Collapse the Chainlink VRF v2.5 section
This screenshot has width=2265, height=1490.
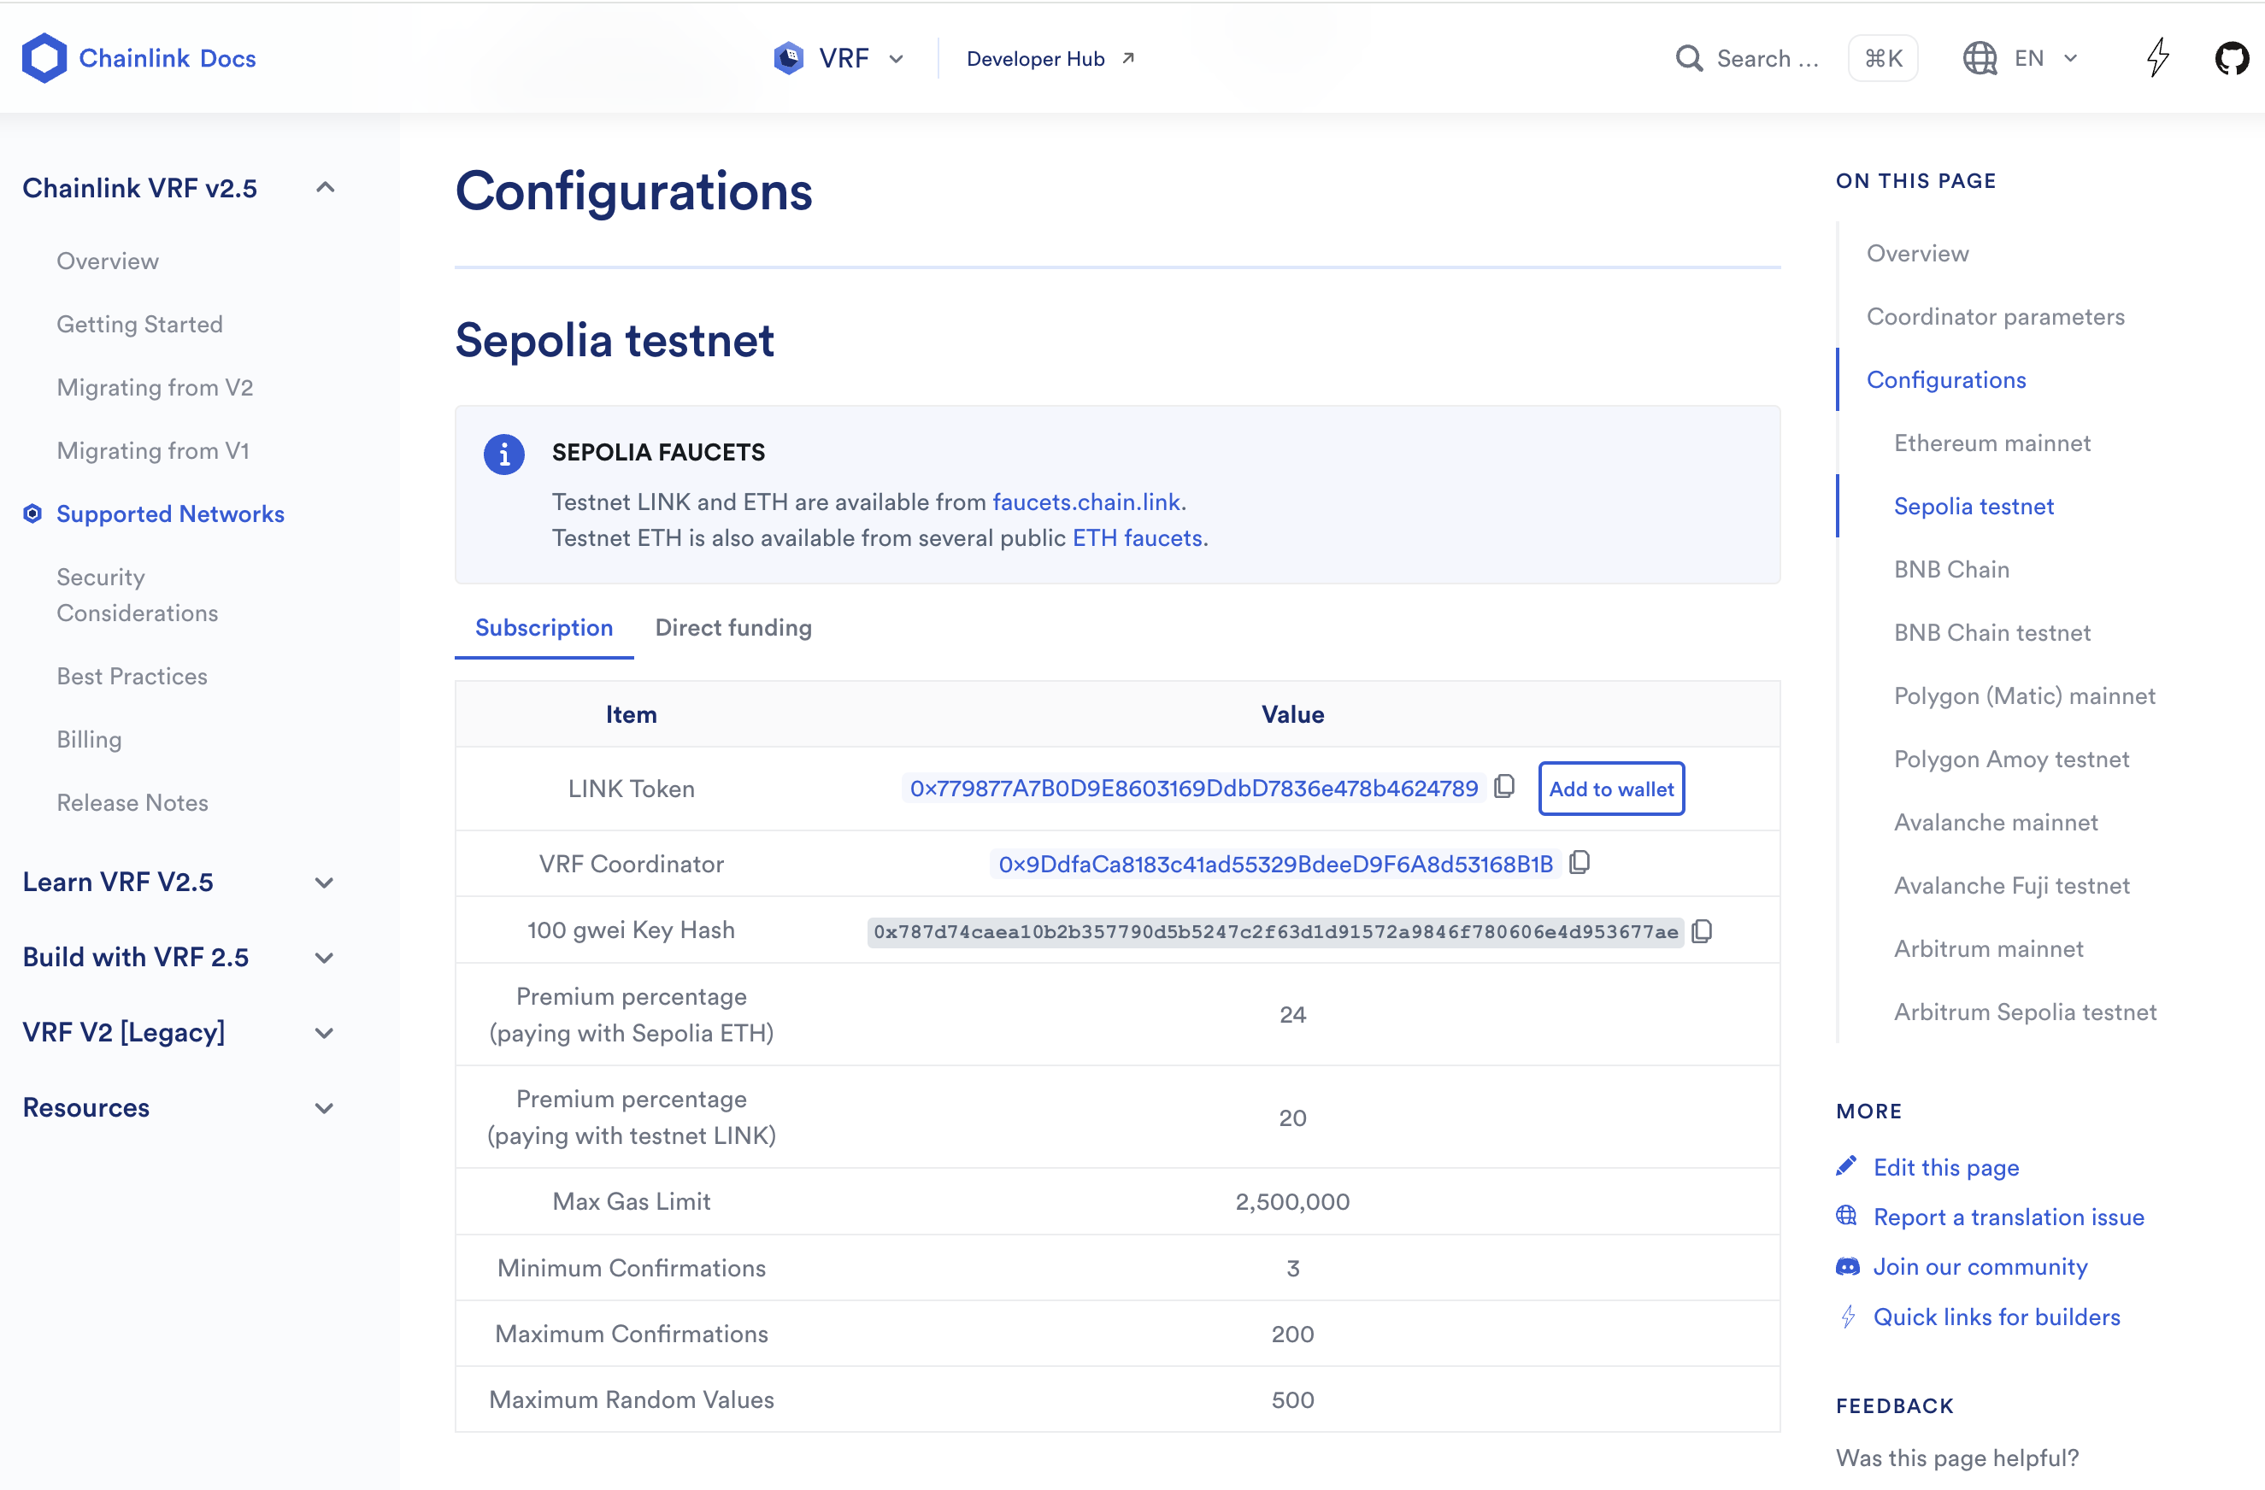[x=325, y=187]
